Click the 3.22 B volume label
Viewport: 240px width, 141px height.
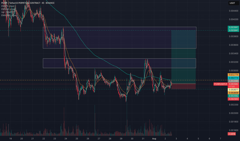click(232, 134)
